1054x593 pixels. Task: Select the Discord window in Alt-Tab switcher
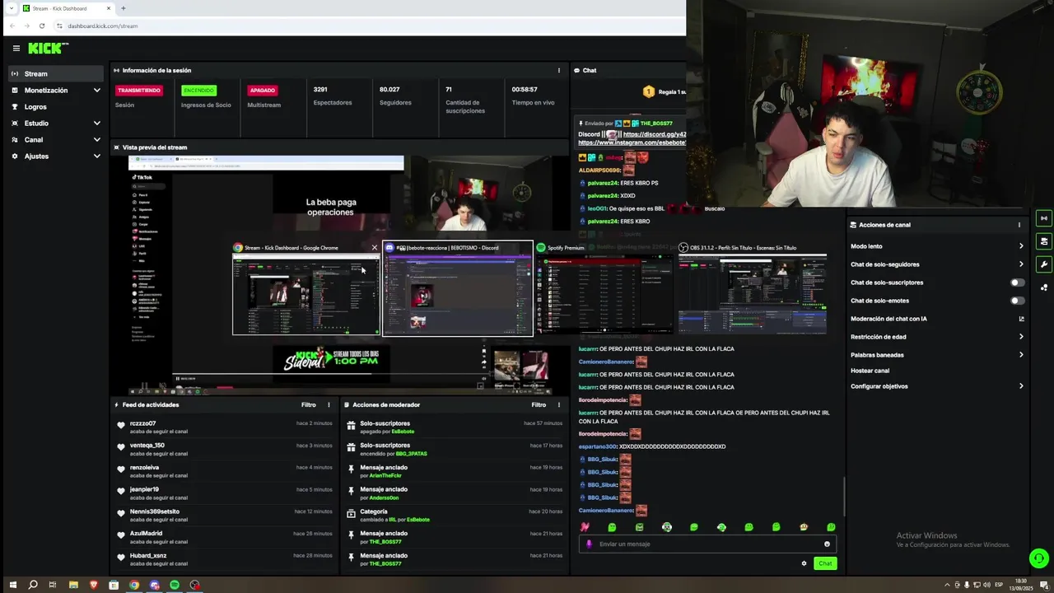(x=458, y=289)
